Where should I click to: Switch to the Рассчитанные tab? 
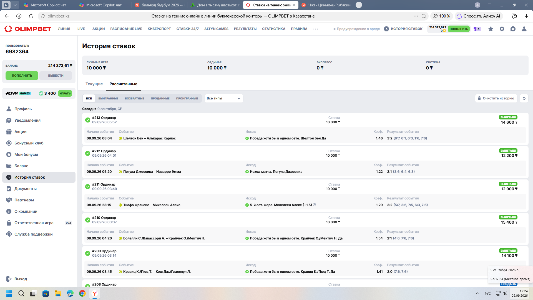[x=123, y=84]
